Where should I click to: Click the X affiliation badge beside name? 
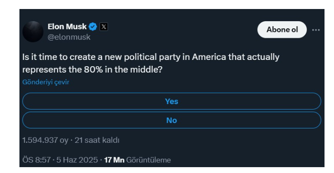pos(104,27)
